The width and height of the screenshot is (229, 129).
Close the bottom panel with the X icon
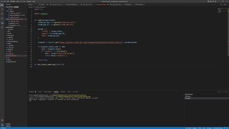click(227, 92)
